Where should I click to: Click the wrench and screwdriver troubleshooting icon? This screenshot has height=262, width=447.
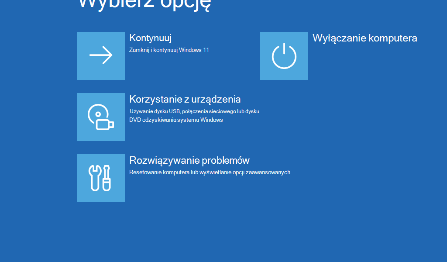(100, 178)
